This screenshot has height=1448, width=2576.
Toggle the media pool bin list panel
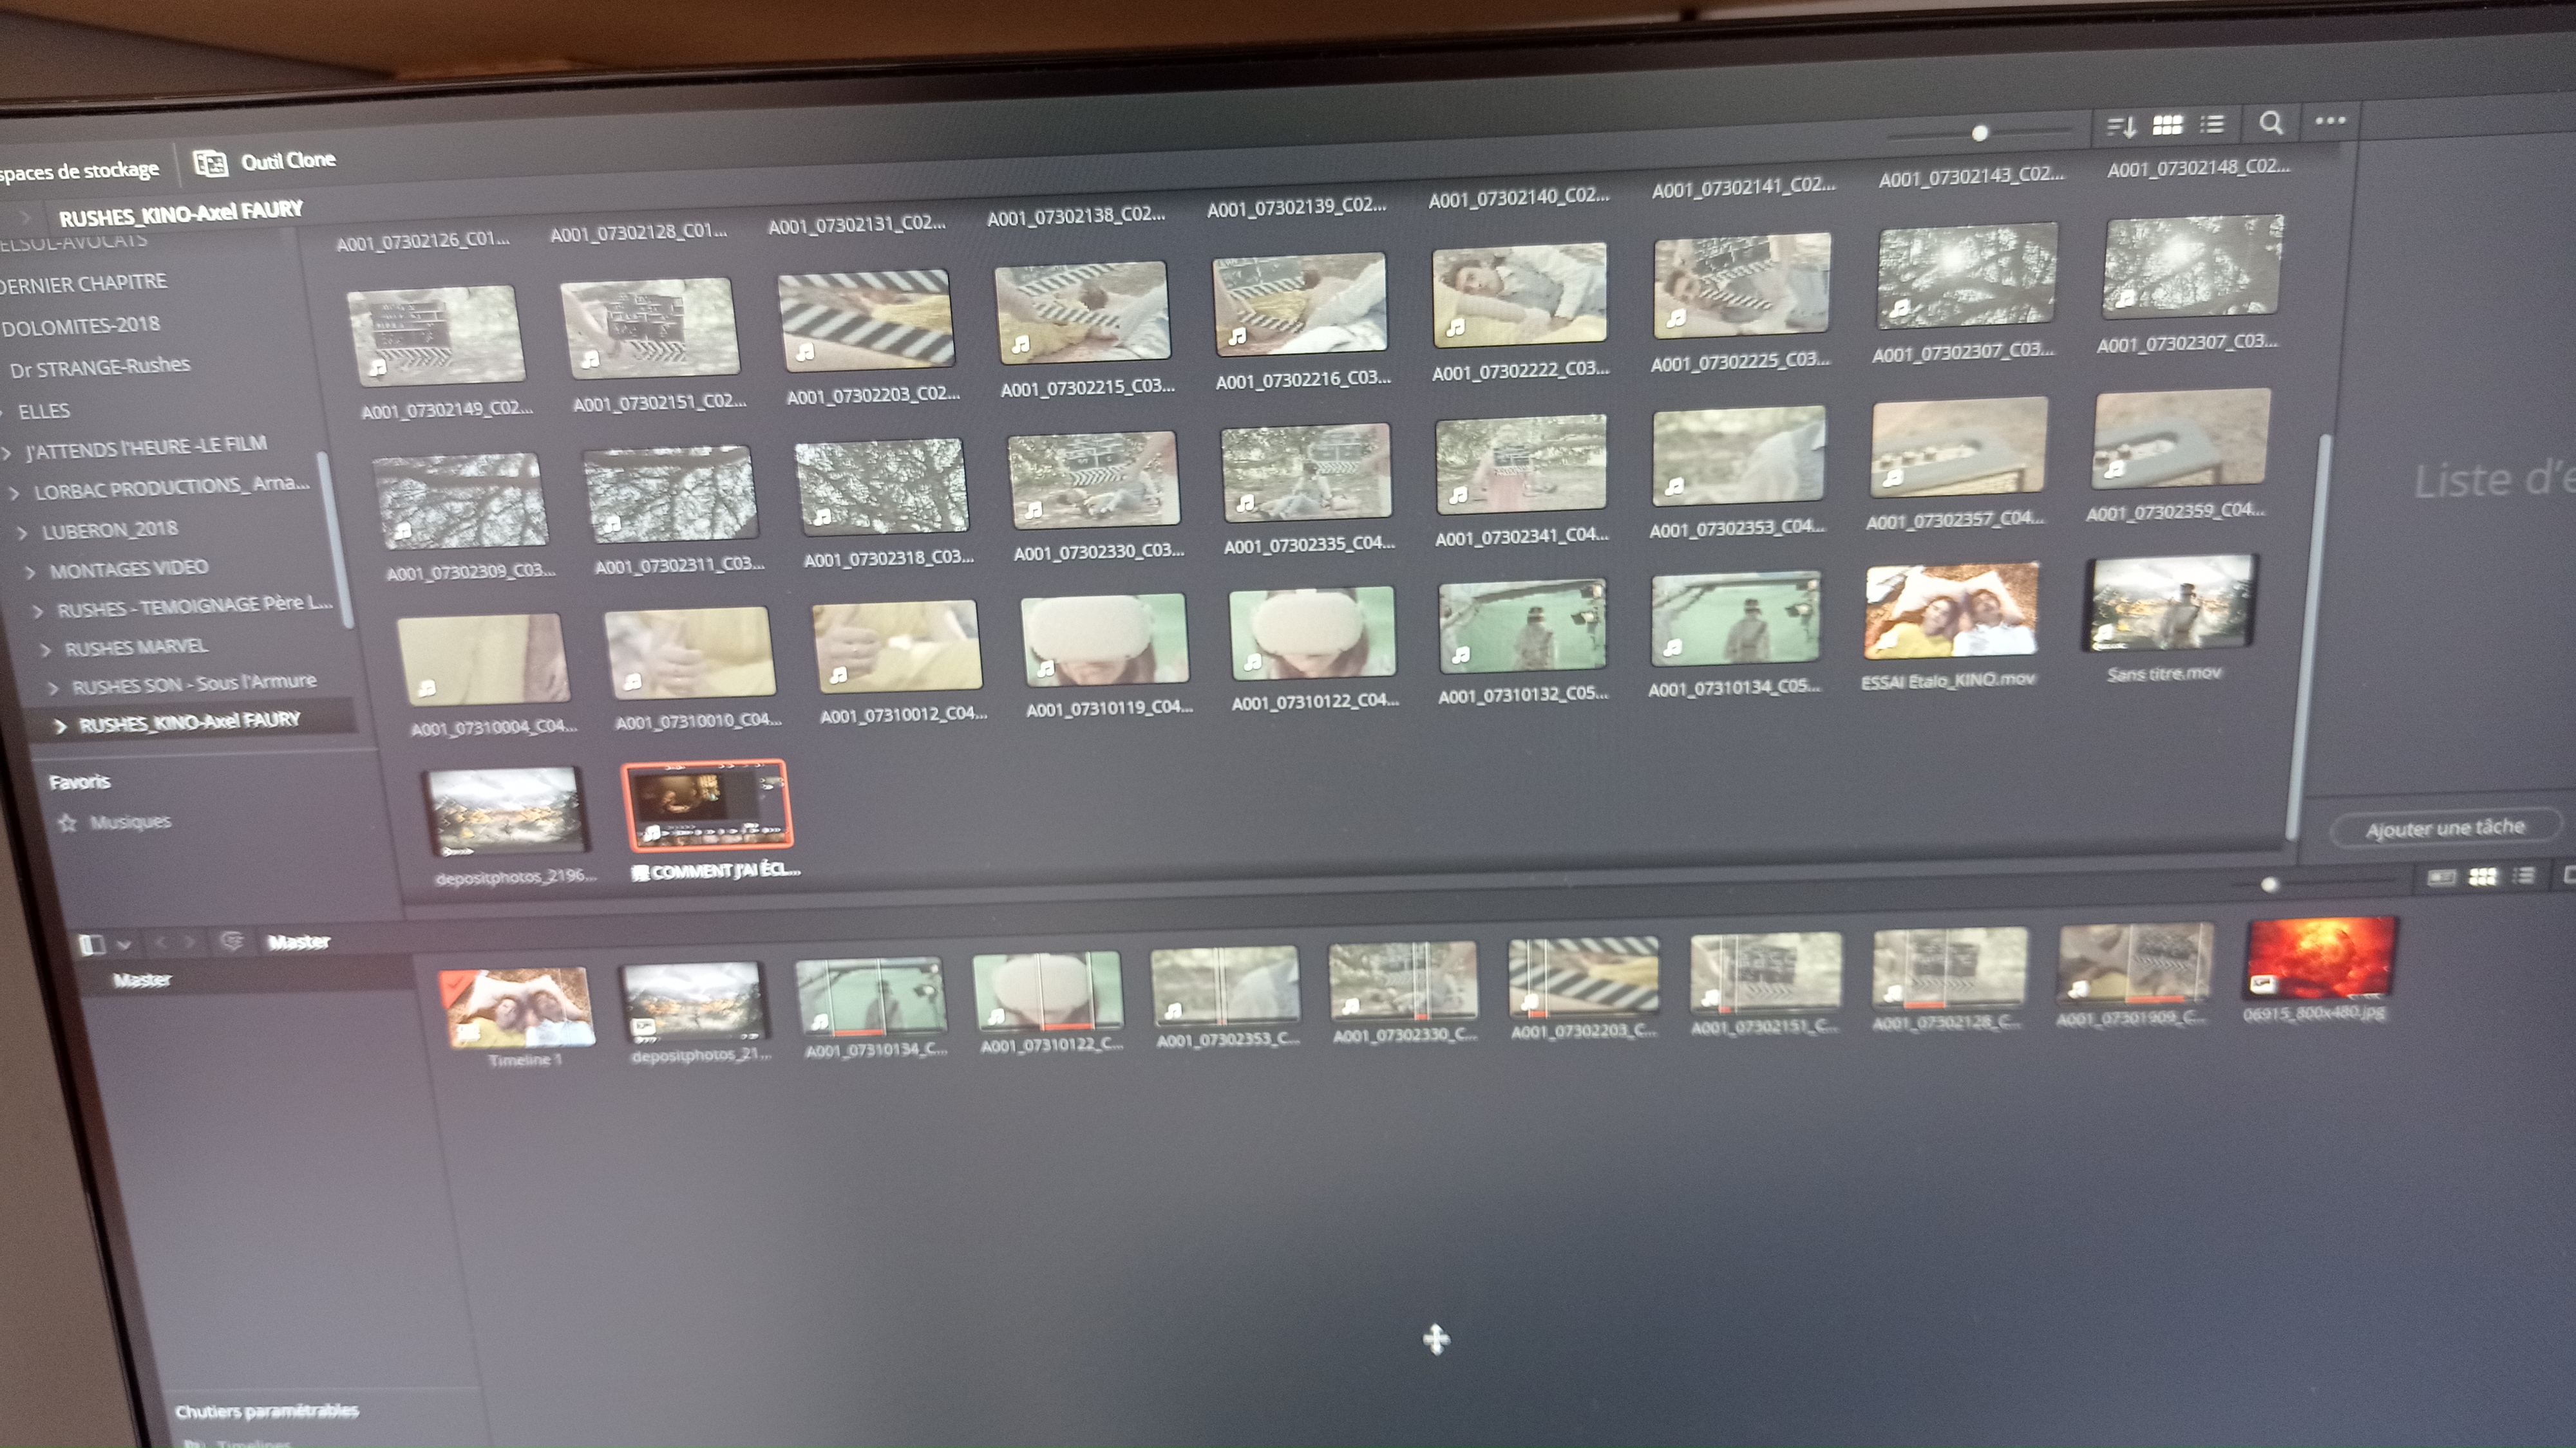click(x=91, y=944)
